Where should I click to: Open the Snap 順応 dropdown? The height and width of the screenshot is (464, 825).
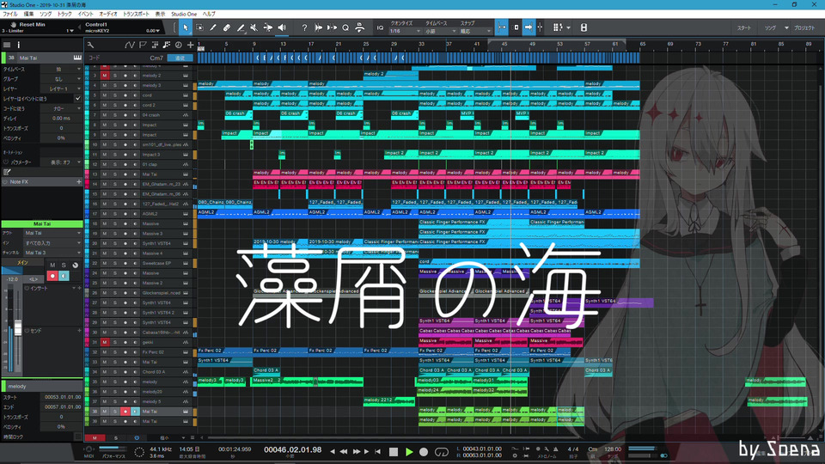pos(475,31)
